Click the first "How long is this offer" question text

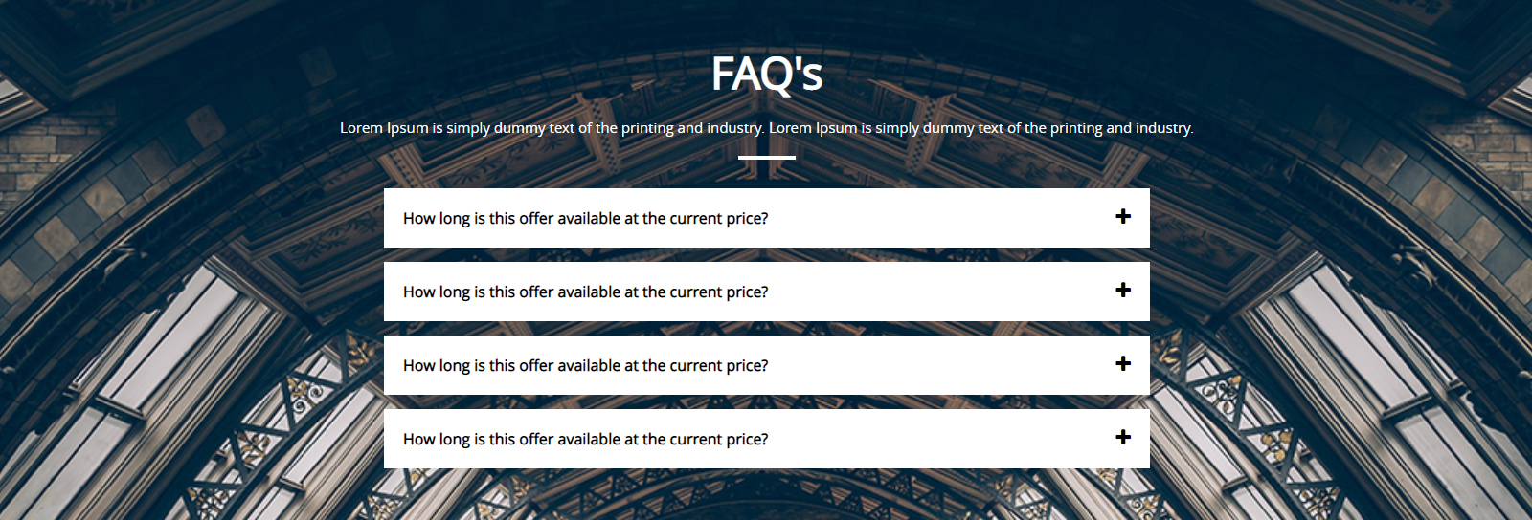tap(585, 219)
